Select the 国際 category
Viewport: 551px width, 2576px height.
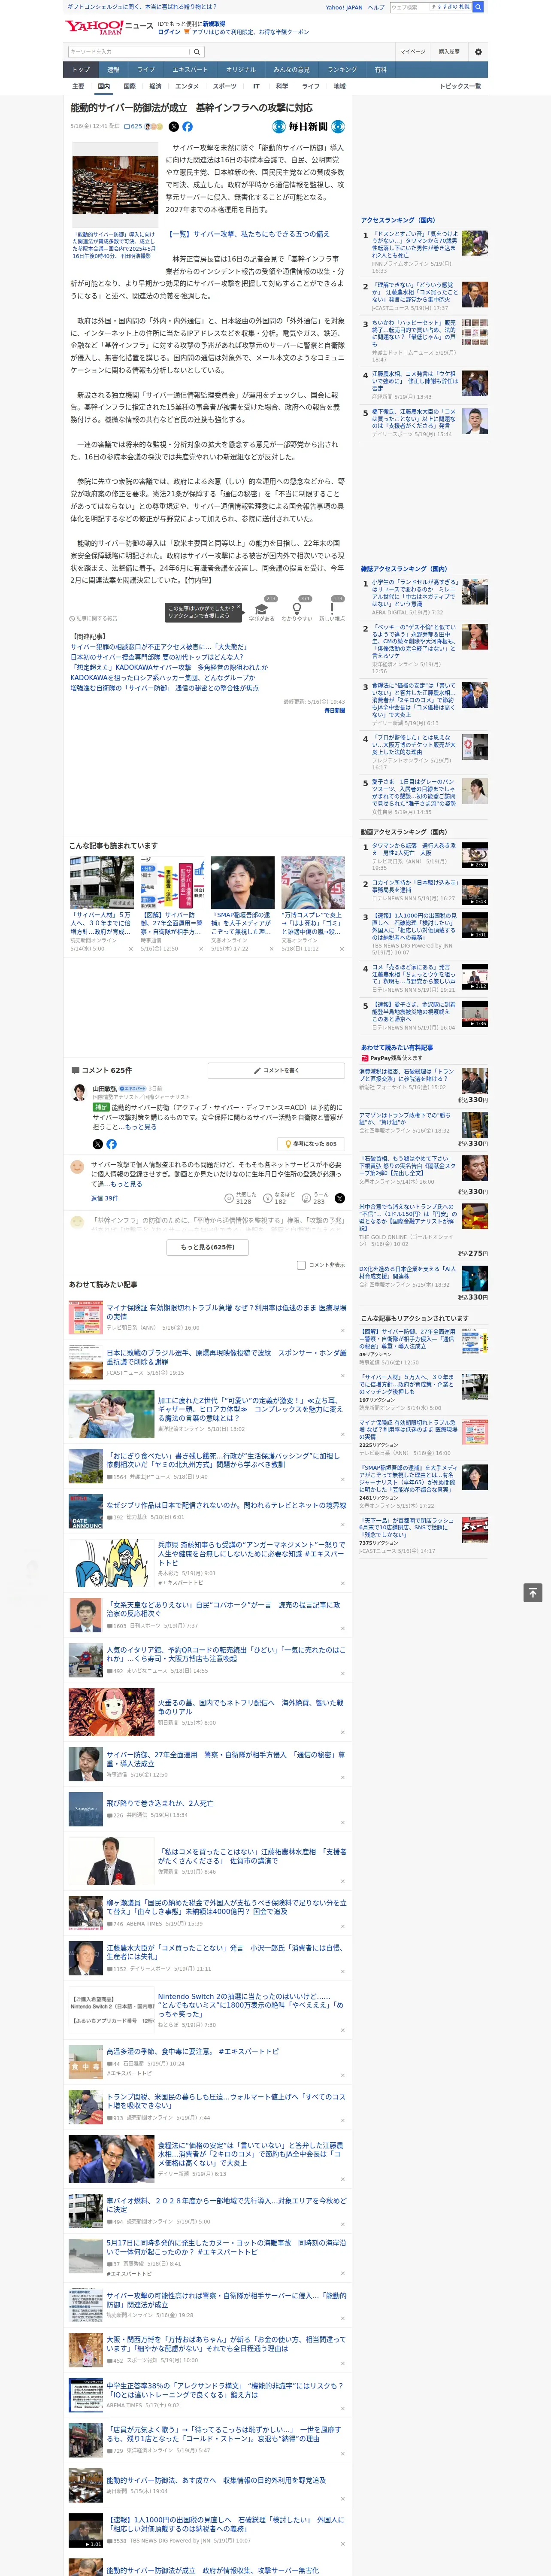pos(129,86)
